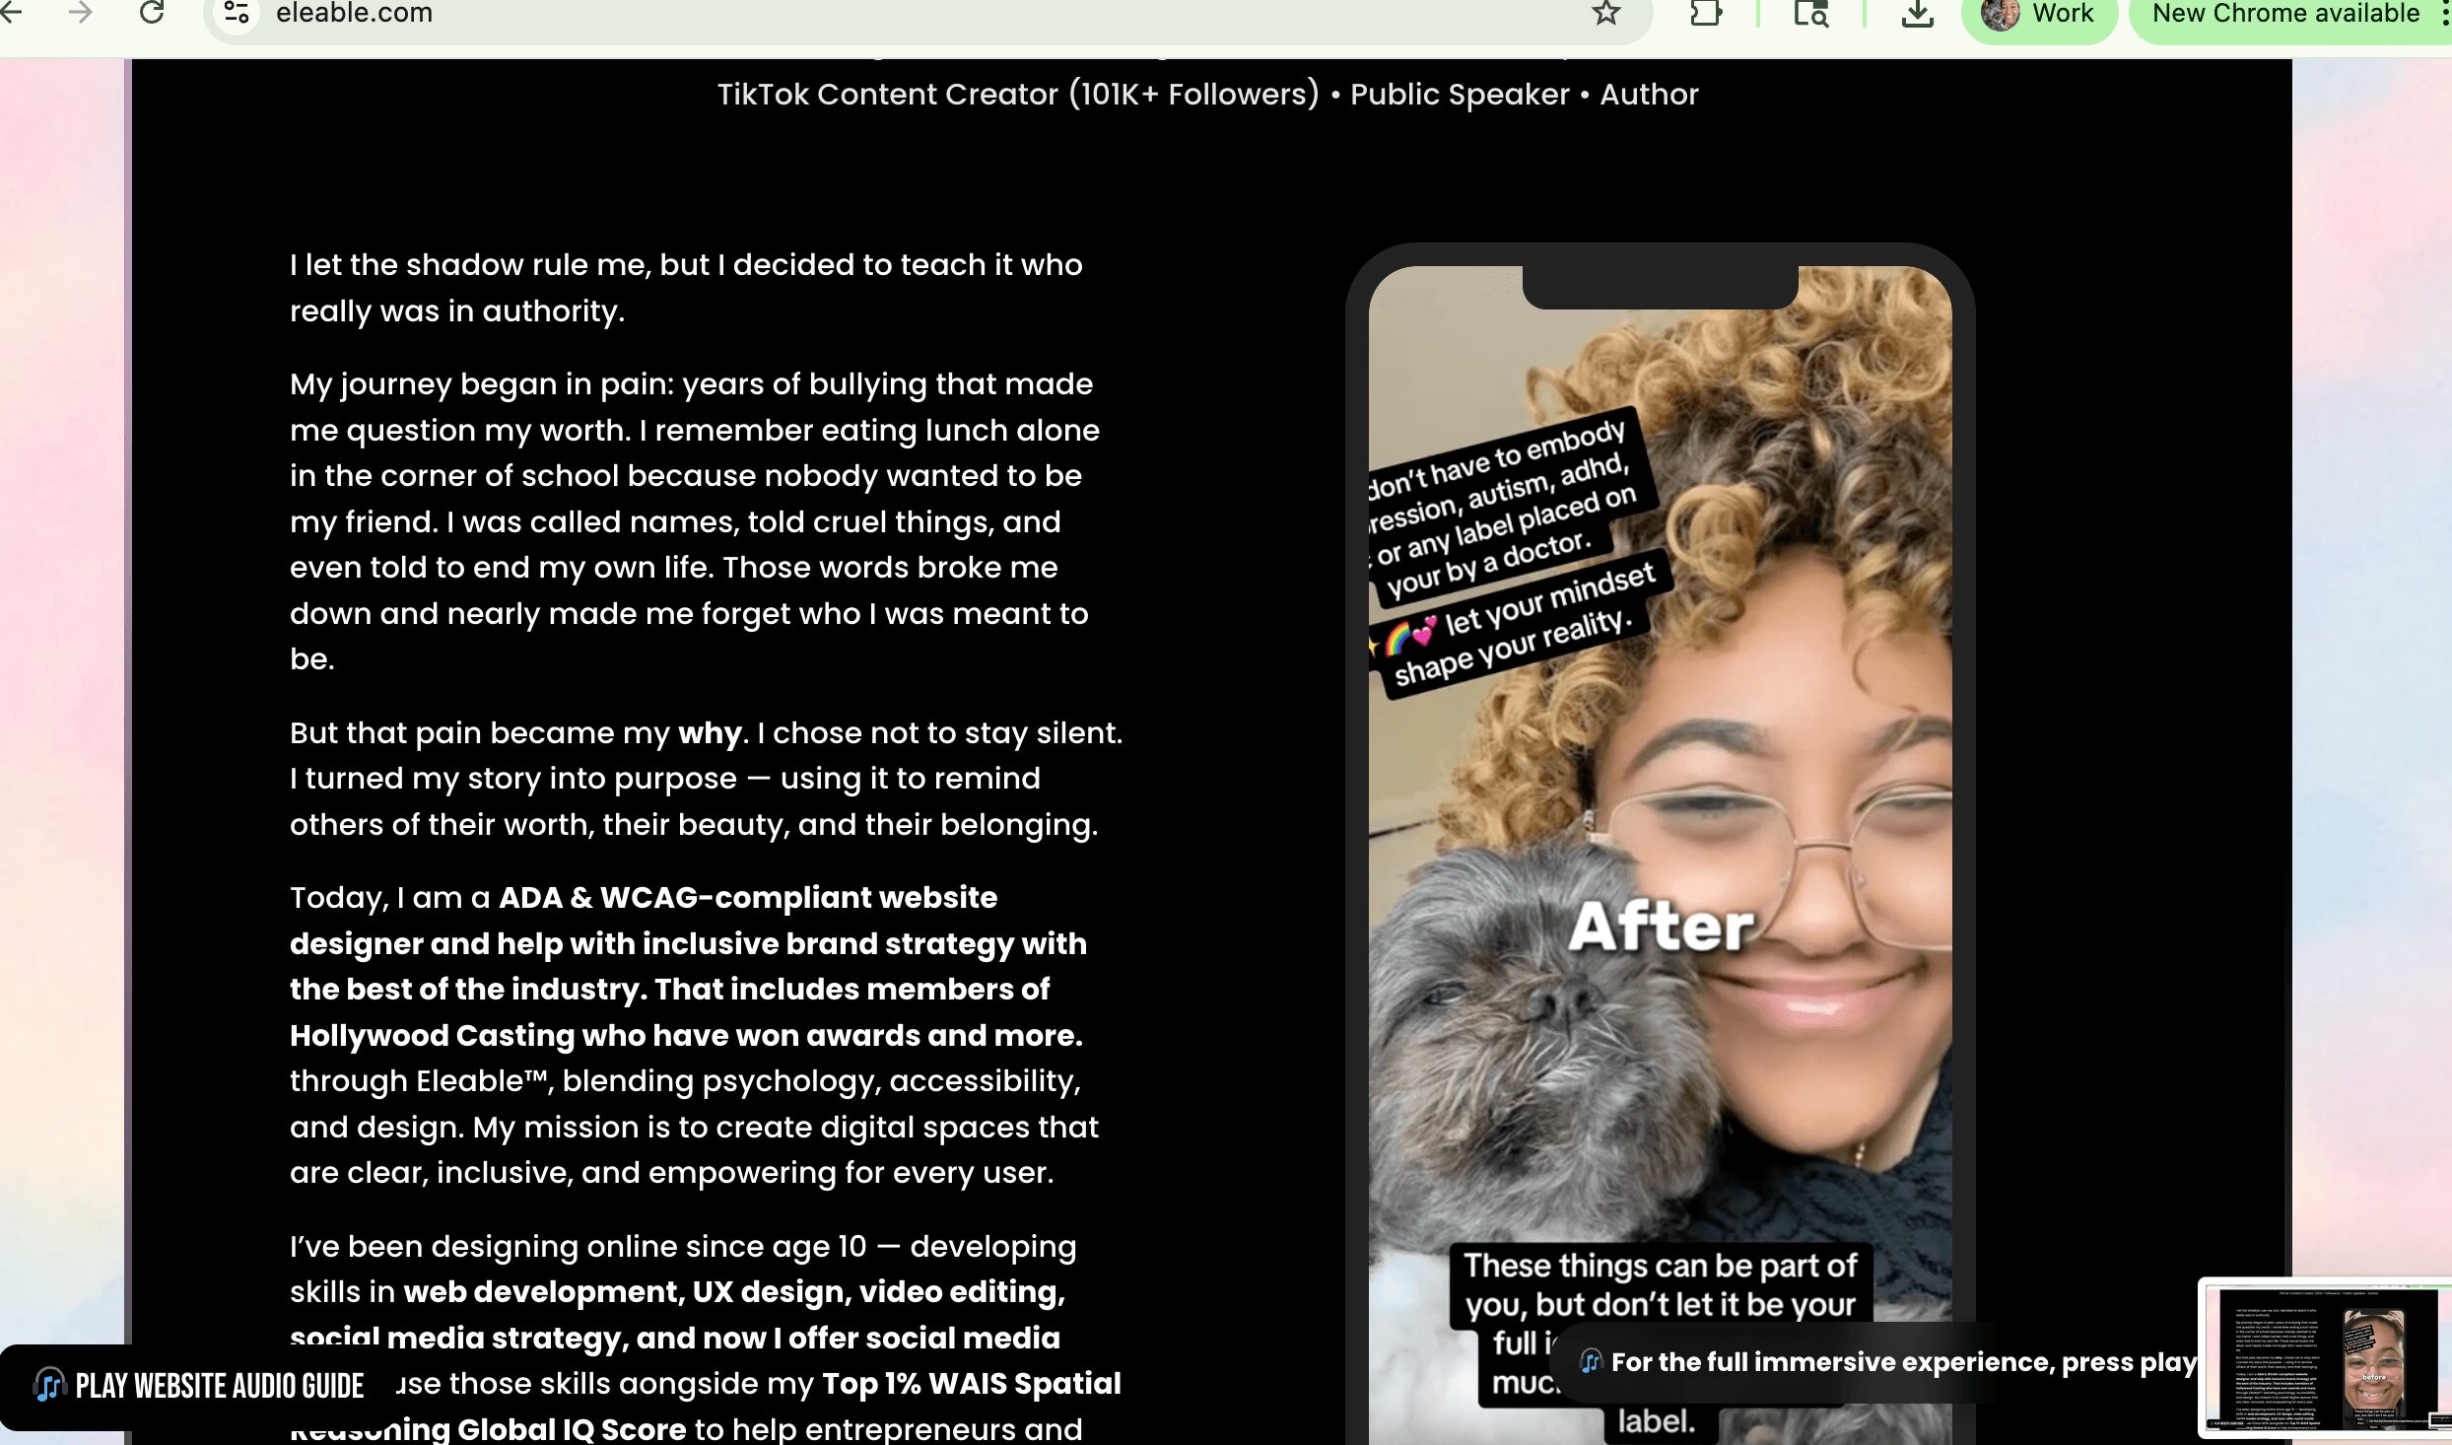Click the browser forward arrow
The image size is (2452, 1445).
pos(81,13)
